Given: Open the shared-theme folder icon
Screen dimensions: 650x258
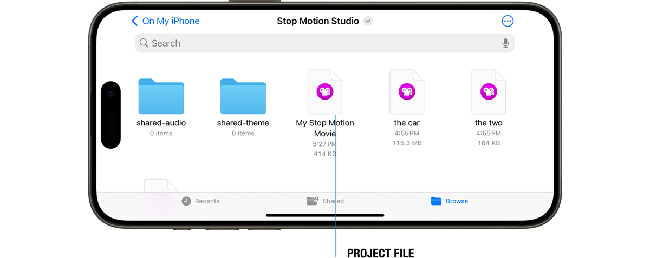Looking at the screenshot, I should (243, 96).
